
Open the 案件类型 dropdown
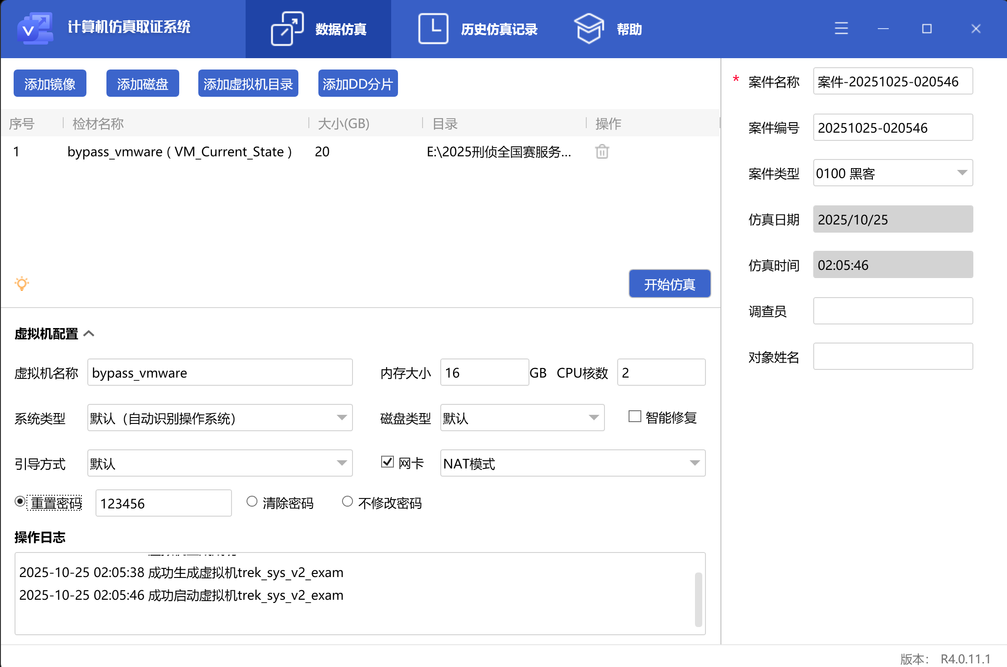pyautogui.click(x=962, y=173)
